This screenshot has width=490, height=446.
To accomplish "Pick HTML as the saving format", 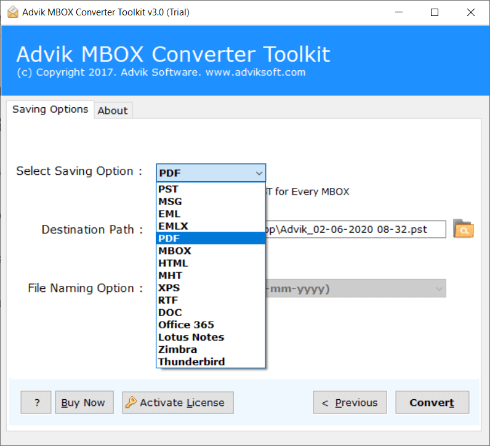I will click(211, 263).
